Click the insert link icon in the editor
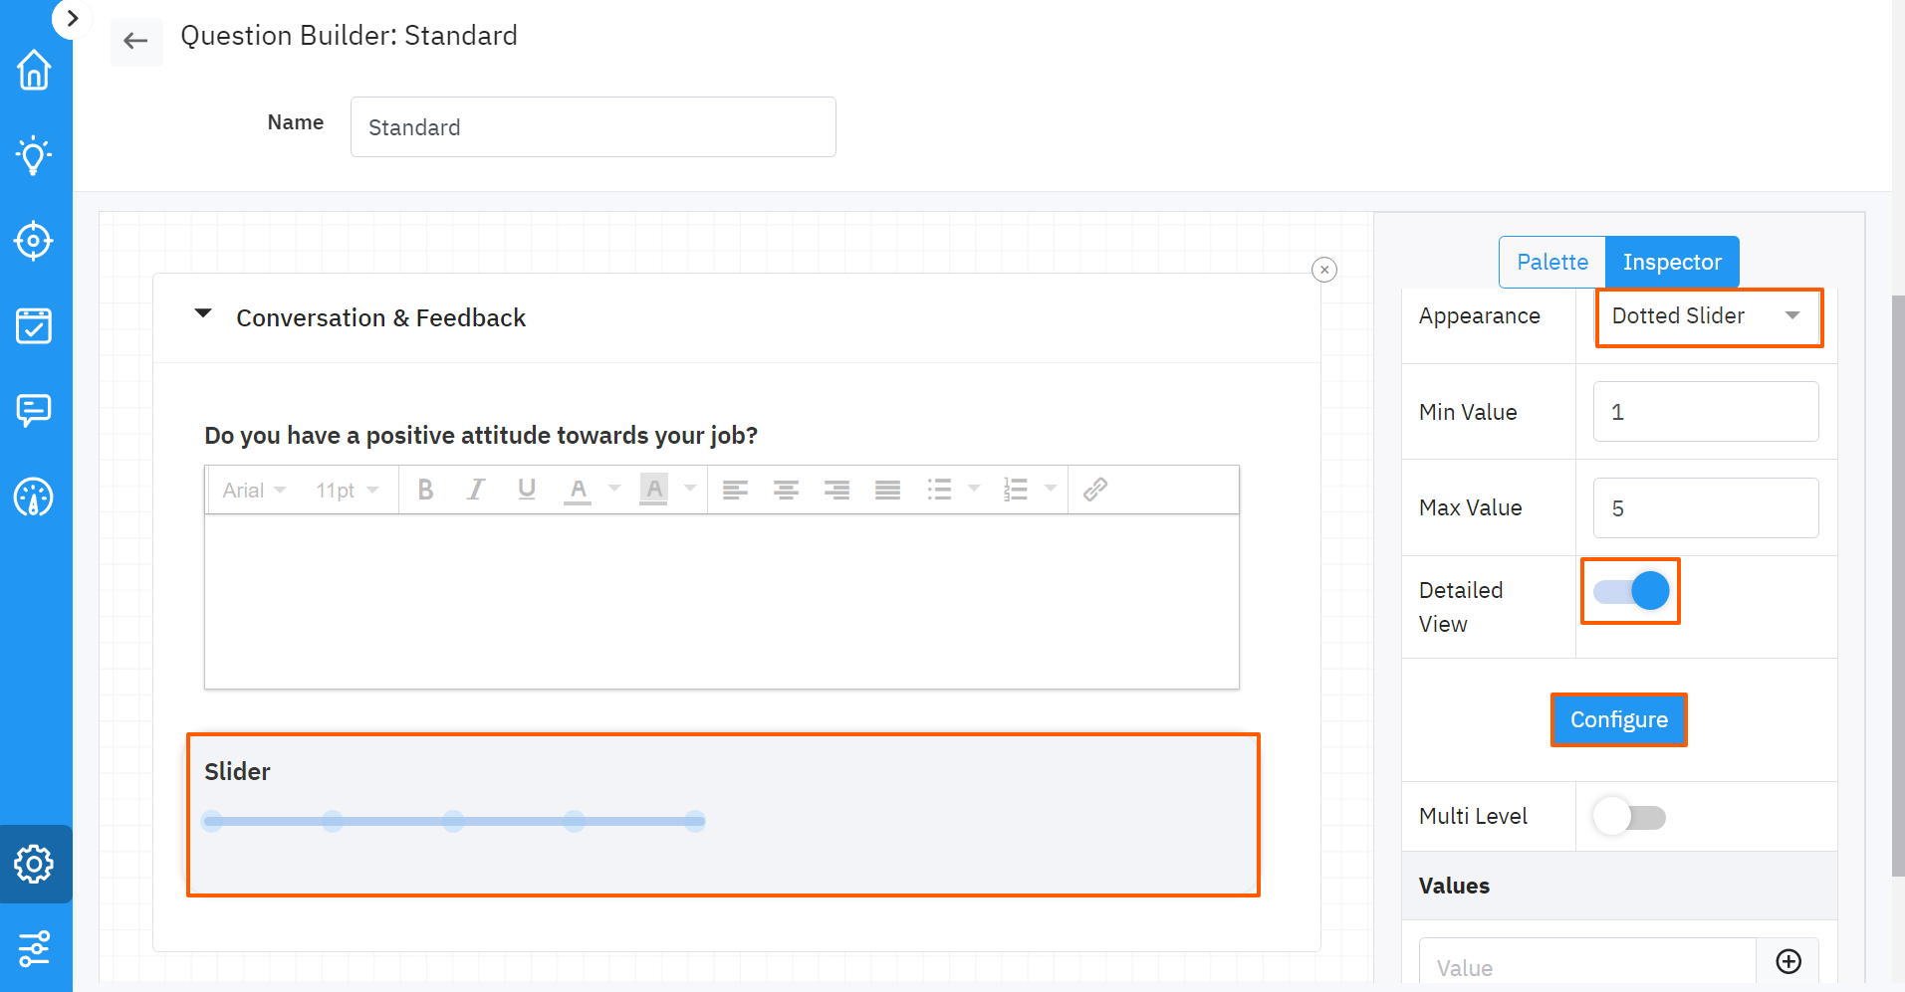Viewport: 1905px width, 992px height. (x=1095, y=489)
